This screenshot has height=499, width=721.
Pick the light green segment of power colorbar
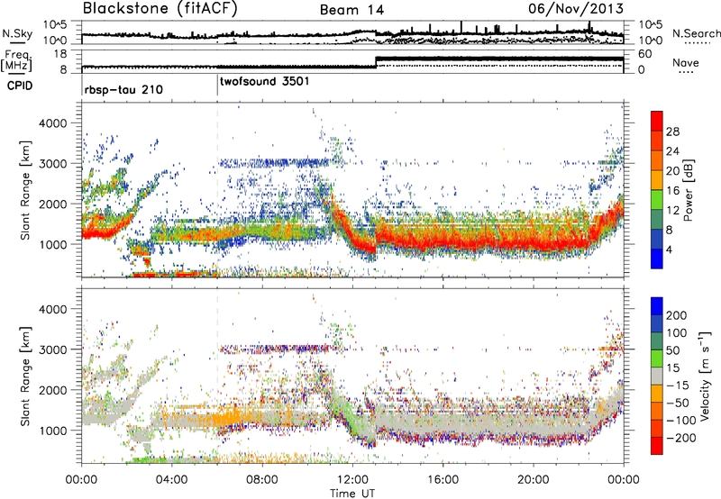(x=657, y=200)
